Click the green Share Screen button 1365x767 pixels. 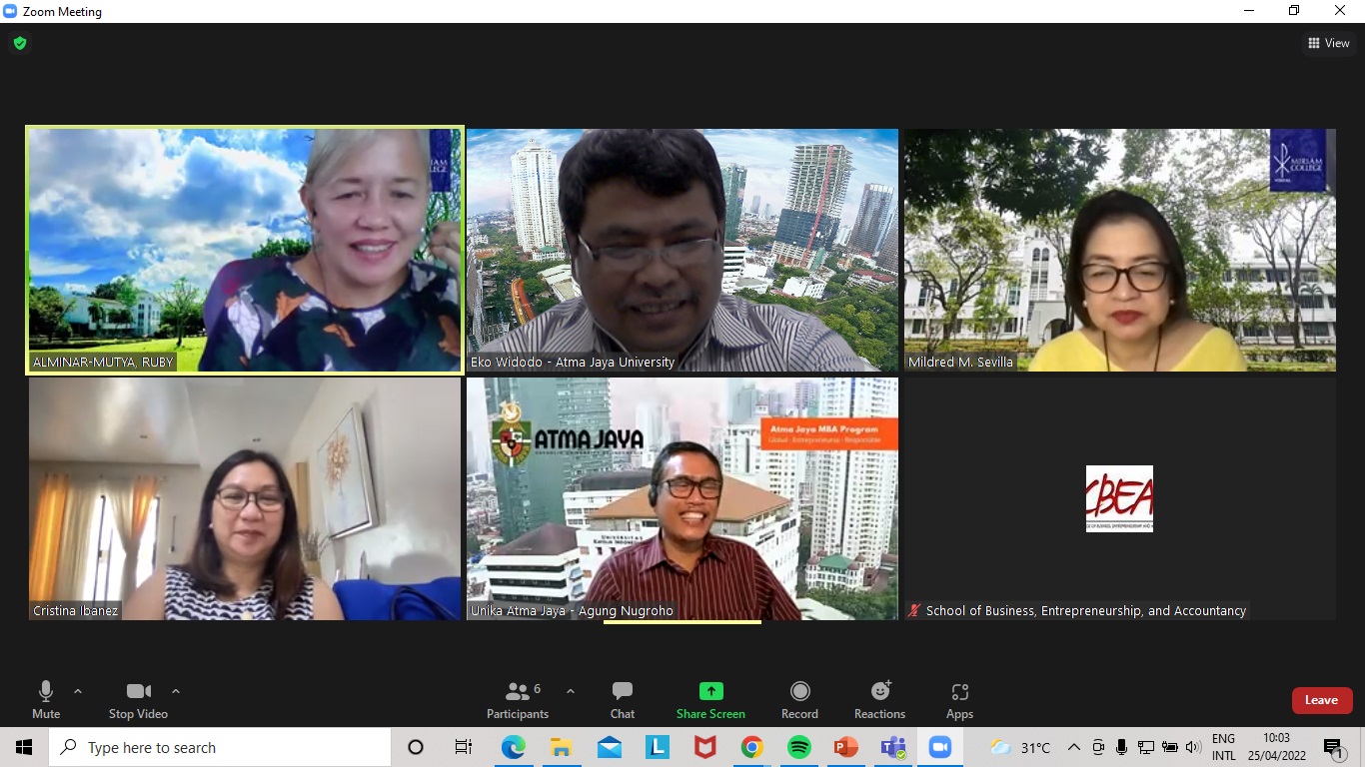710,699
